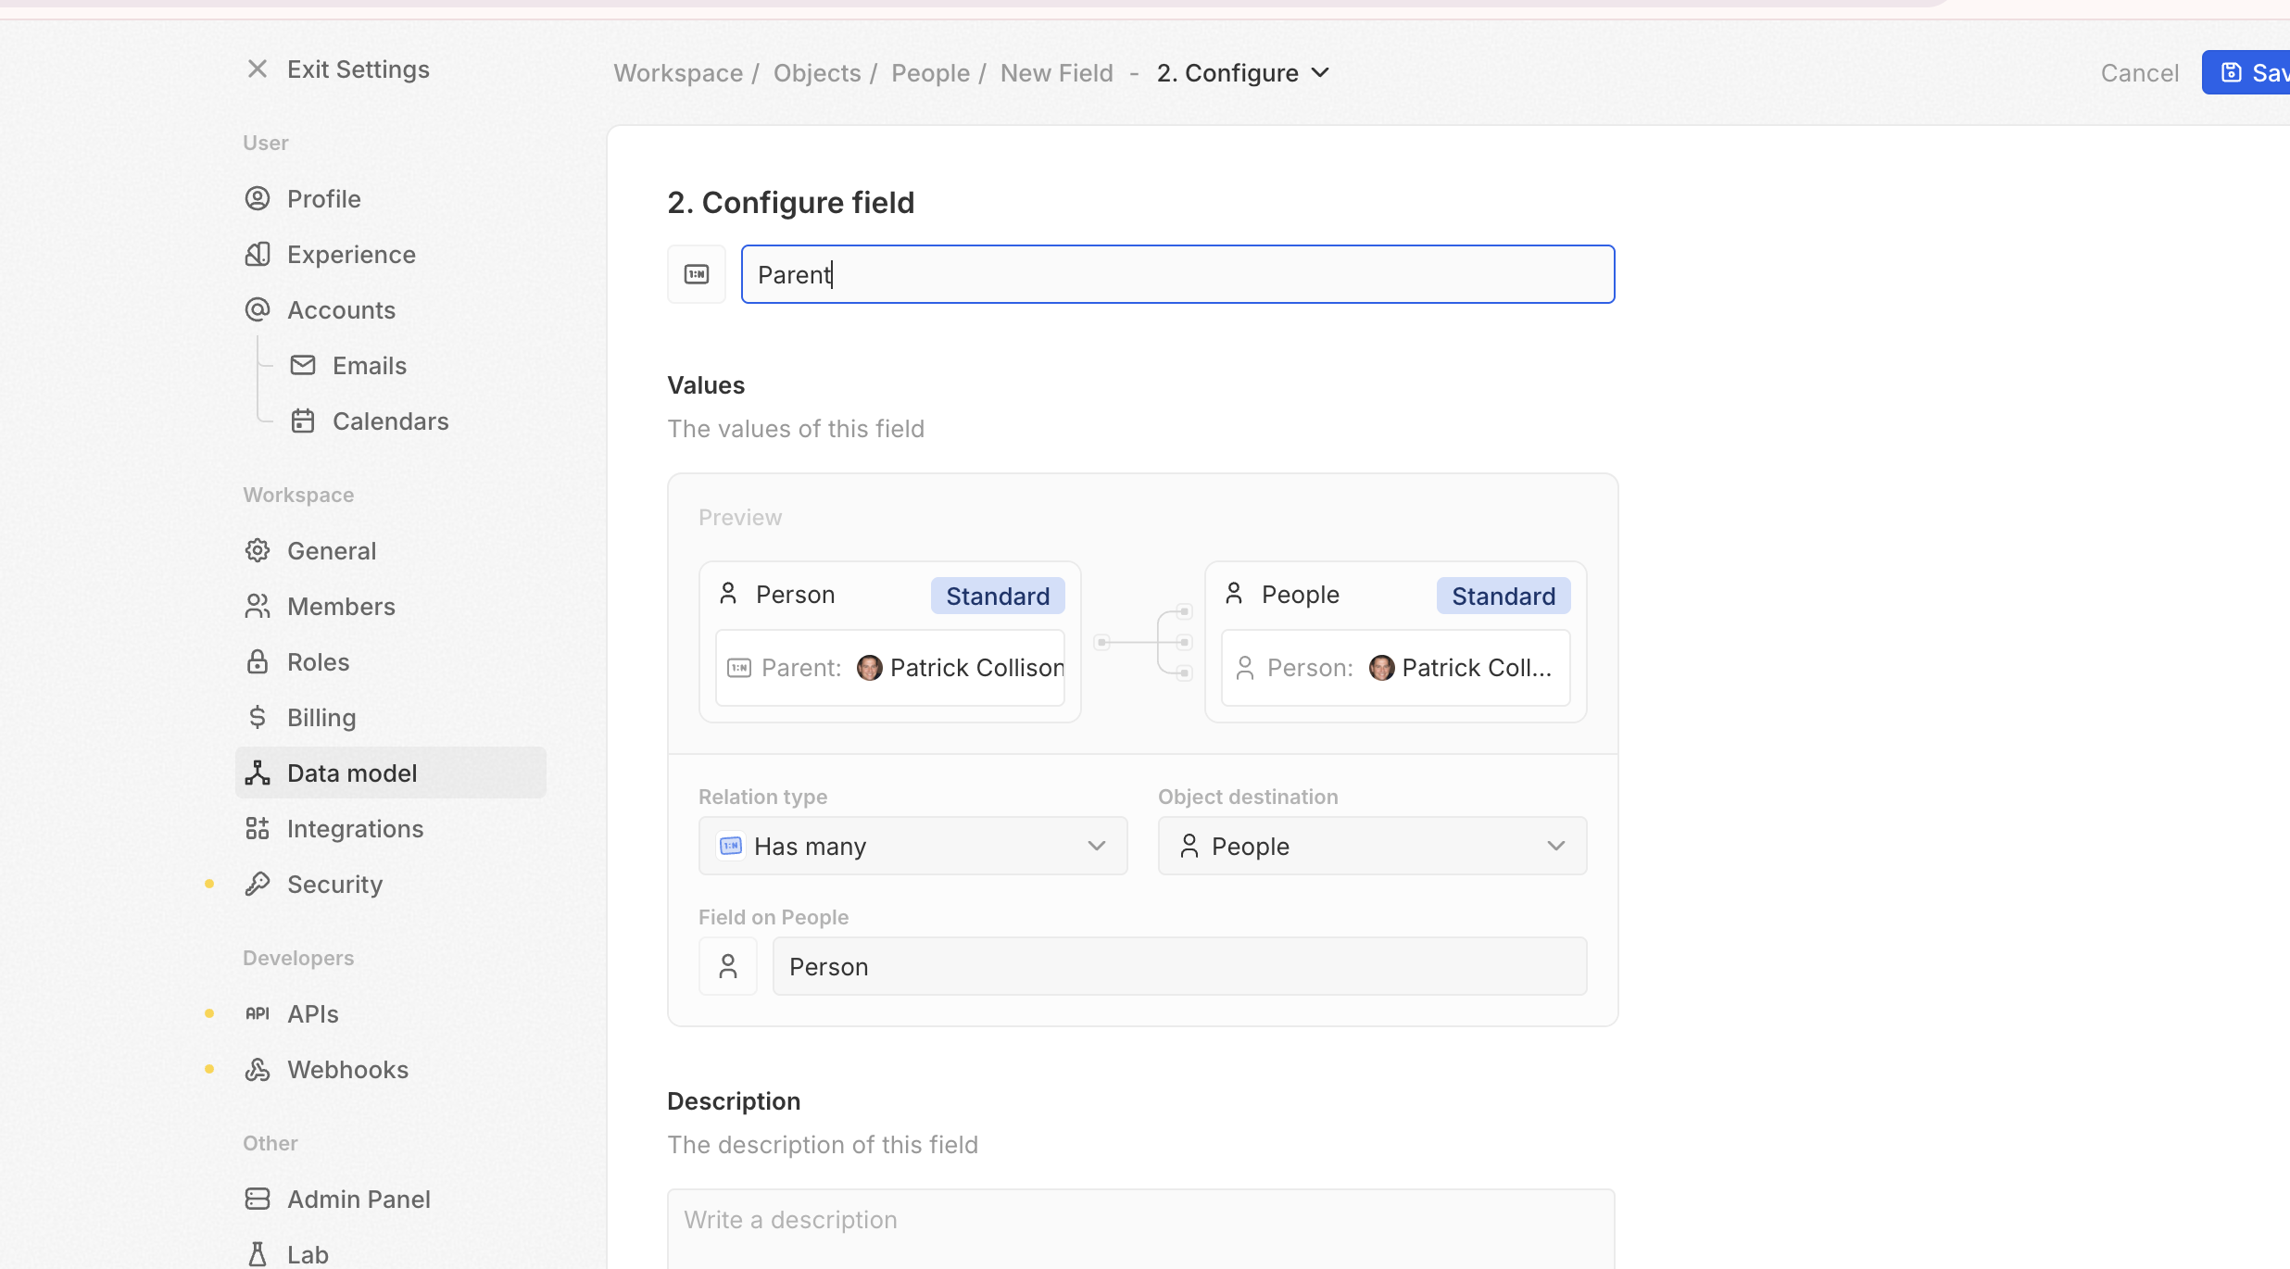The image size is (2290, 1269).
Task: Open the Object destination dropdown
Action: coord(1372,847)
